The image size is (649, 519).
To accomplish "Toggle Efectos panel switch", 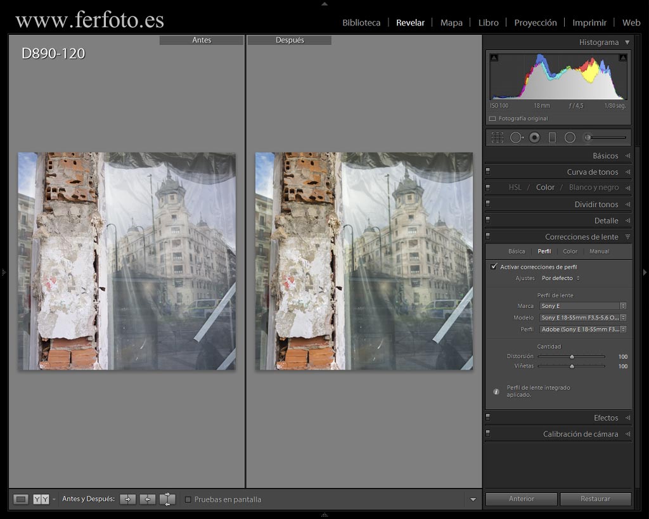I will coord(488,417).
